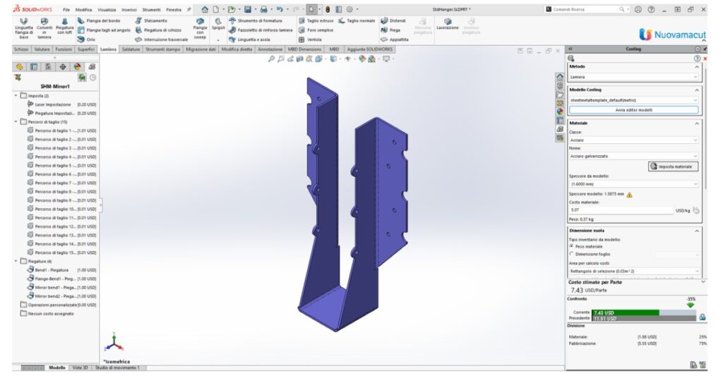
Task: Open the Migrazione dati tab
Action: [x=201, y=49]
